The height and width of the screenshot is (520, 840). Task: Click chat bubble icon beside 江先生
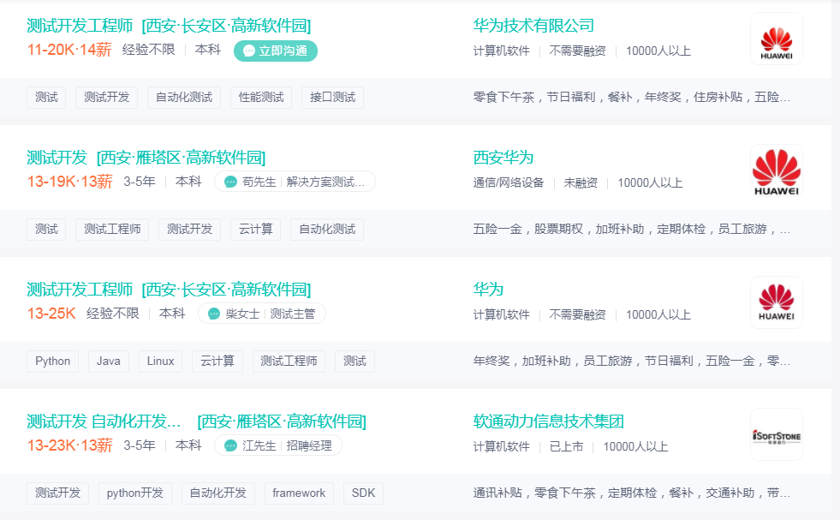[x=230, y=446]
